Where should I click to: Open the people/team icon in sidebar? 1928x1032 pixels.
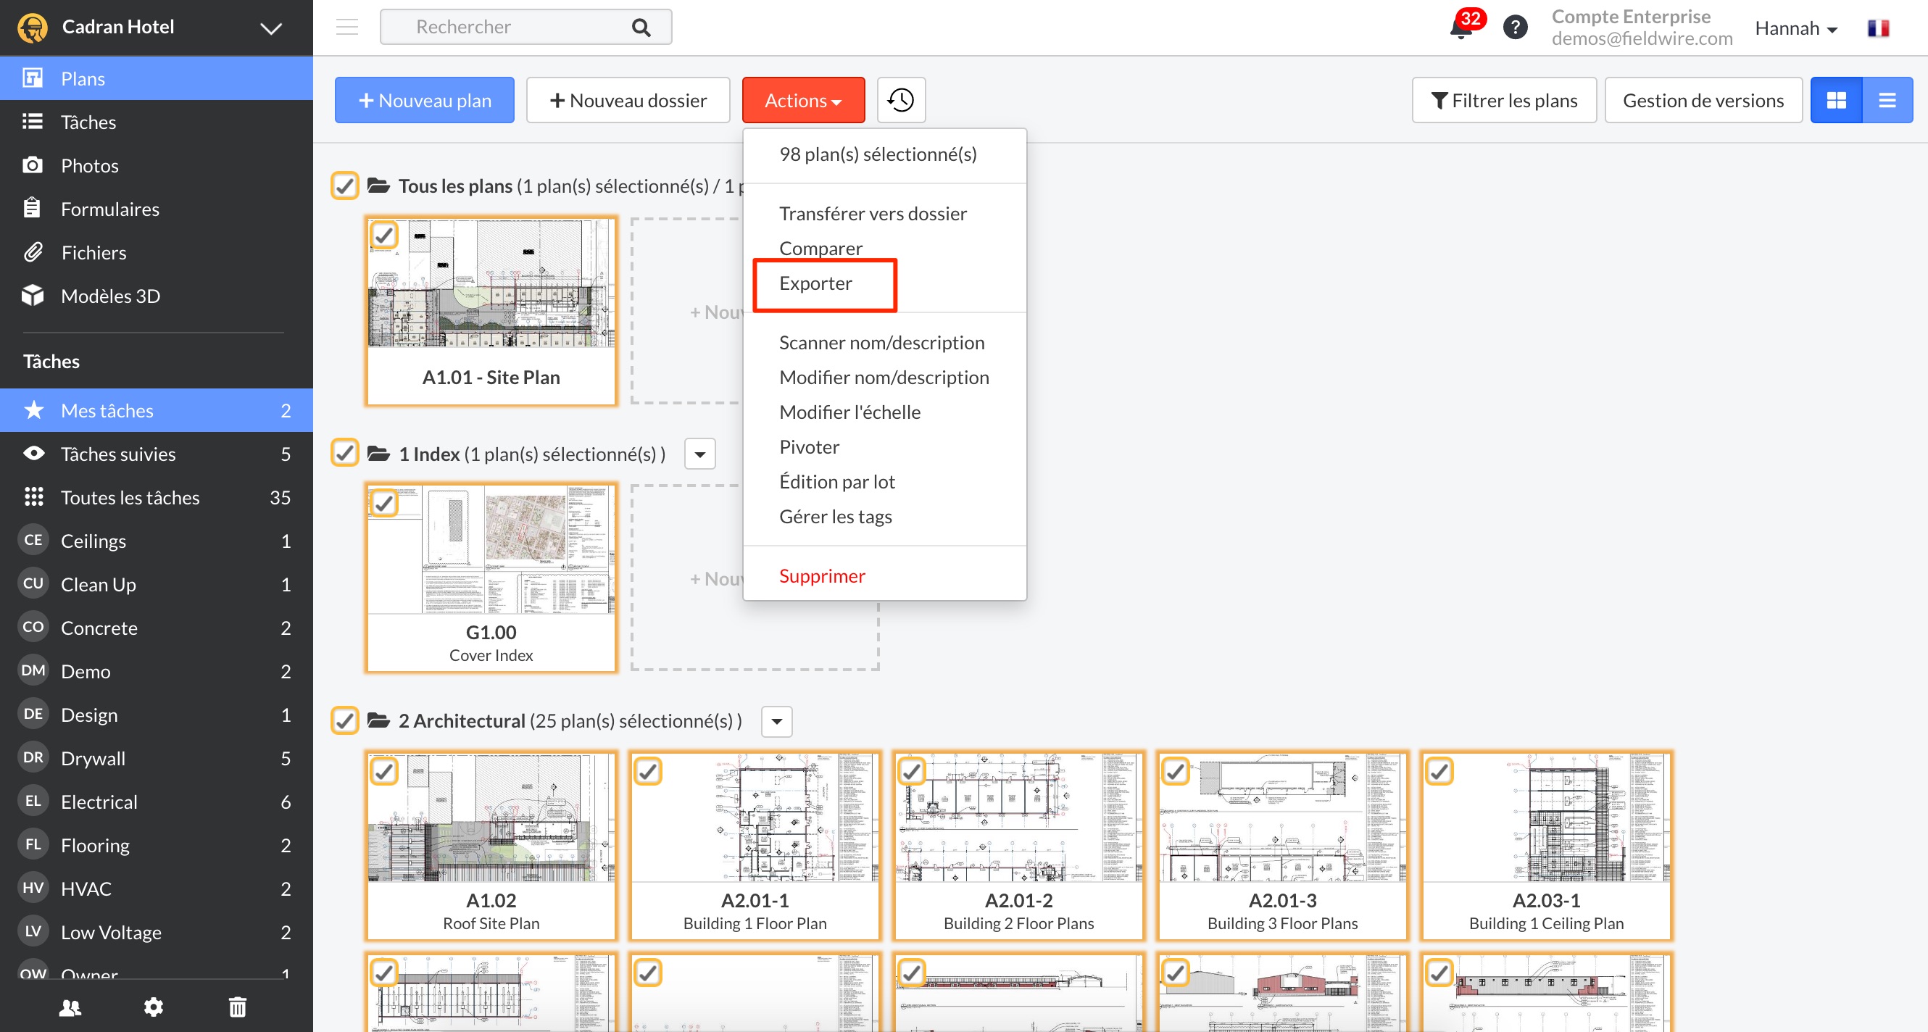(70, 1007)
